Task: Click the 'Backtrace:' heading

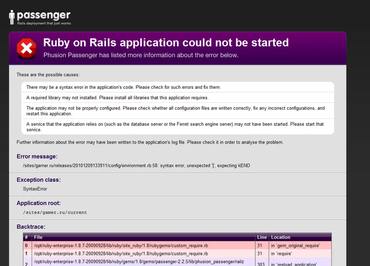Action: 31,227
